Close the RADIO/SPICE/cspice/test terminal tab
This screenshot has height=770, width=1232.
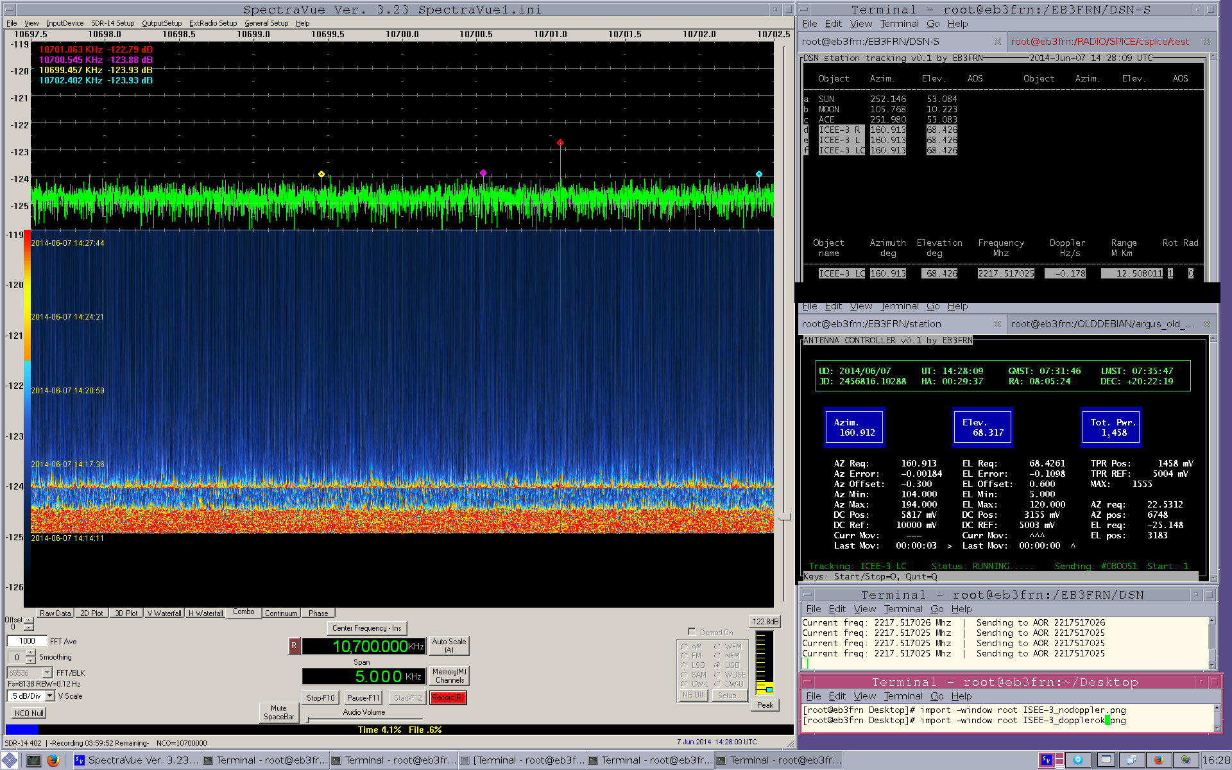pyautogui.click(x=1207, y=42)
